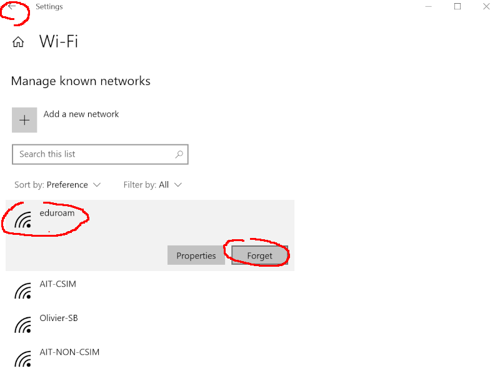The height and width of the screenshot is (391, 500).
Task: Go back using the back arrow
Action: click(12, 6)
